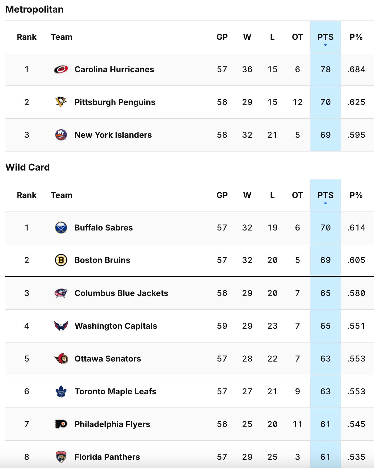Click the Wild Card section heading
374x468 pixels.
27,167
